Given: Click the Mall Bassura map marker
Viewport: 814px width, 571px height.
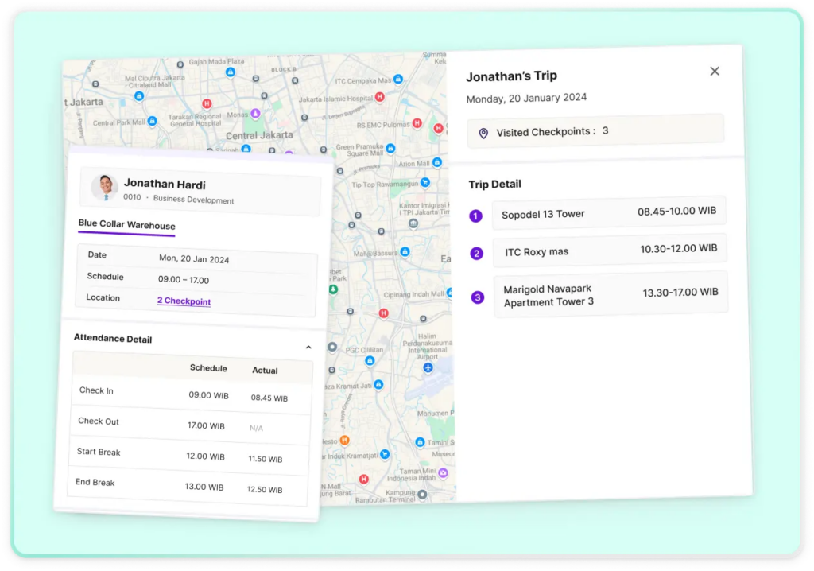Looking at the screenshot, I should pos(405,251).
